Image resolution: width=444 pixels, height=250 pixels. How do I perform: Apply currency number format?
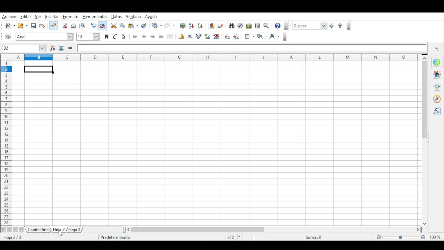click(181, 36)
